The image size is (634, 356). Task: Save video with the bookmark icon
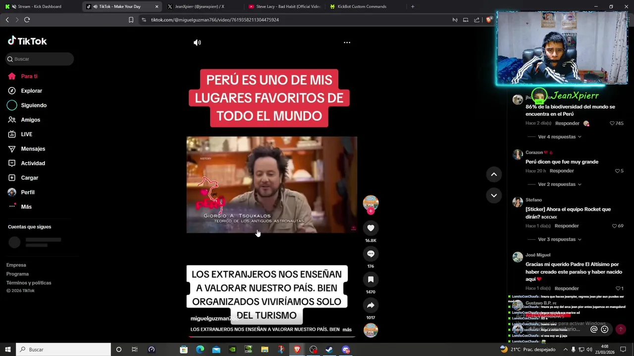pos(370,279)
